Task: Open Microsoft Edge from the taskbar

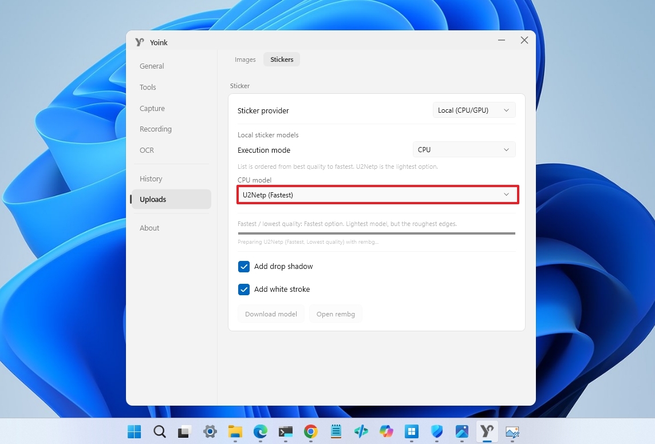Action: point(261,431)
